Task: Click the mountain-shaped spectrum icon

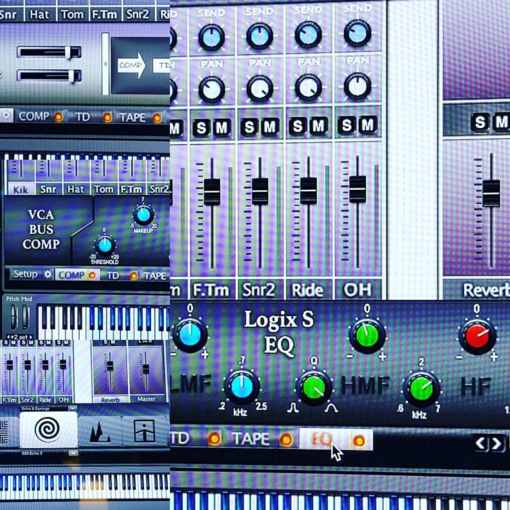Action: point(99,431)
